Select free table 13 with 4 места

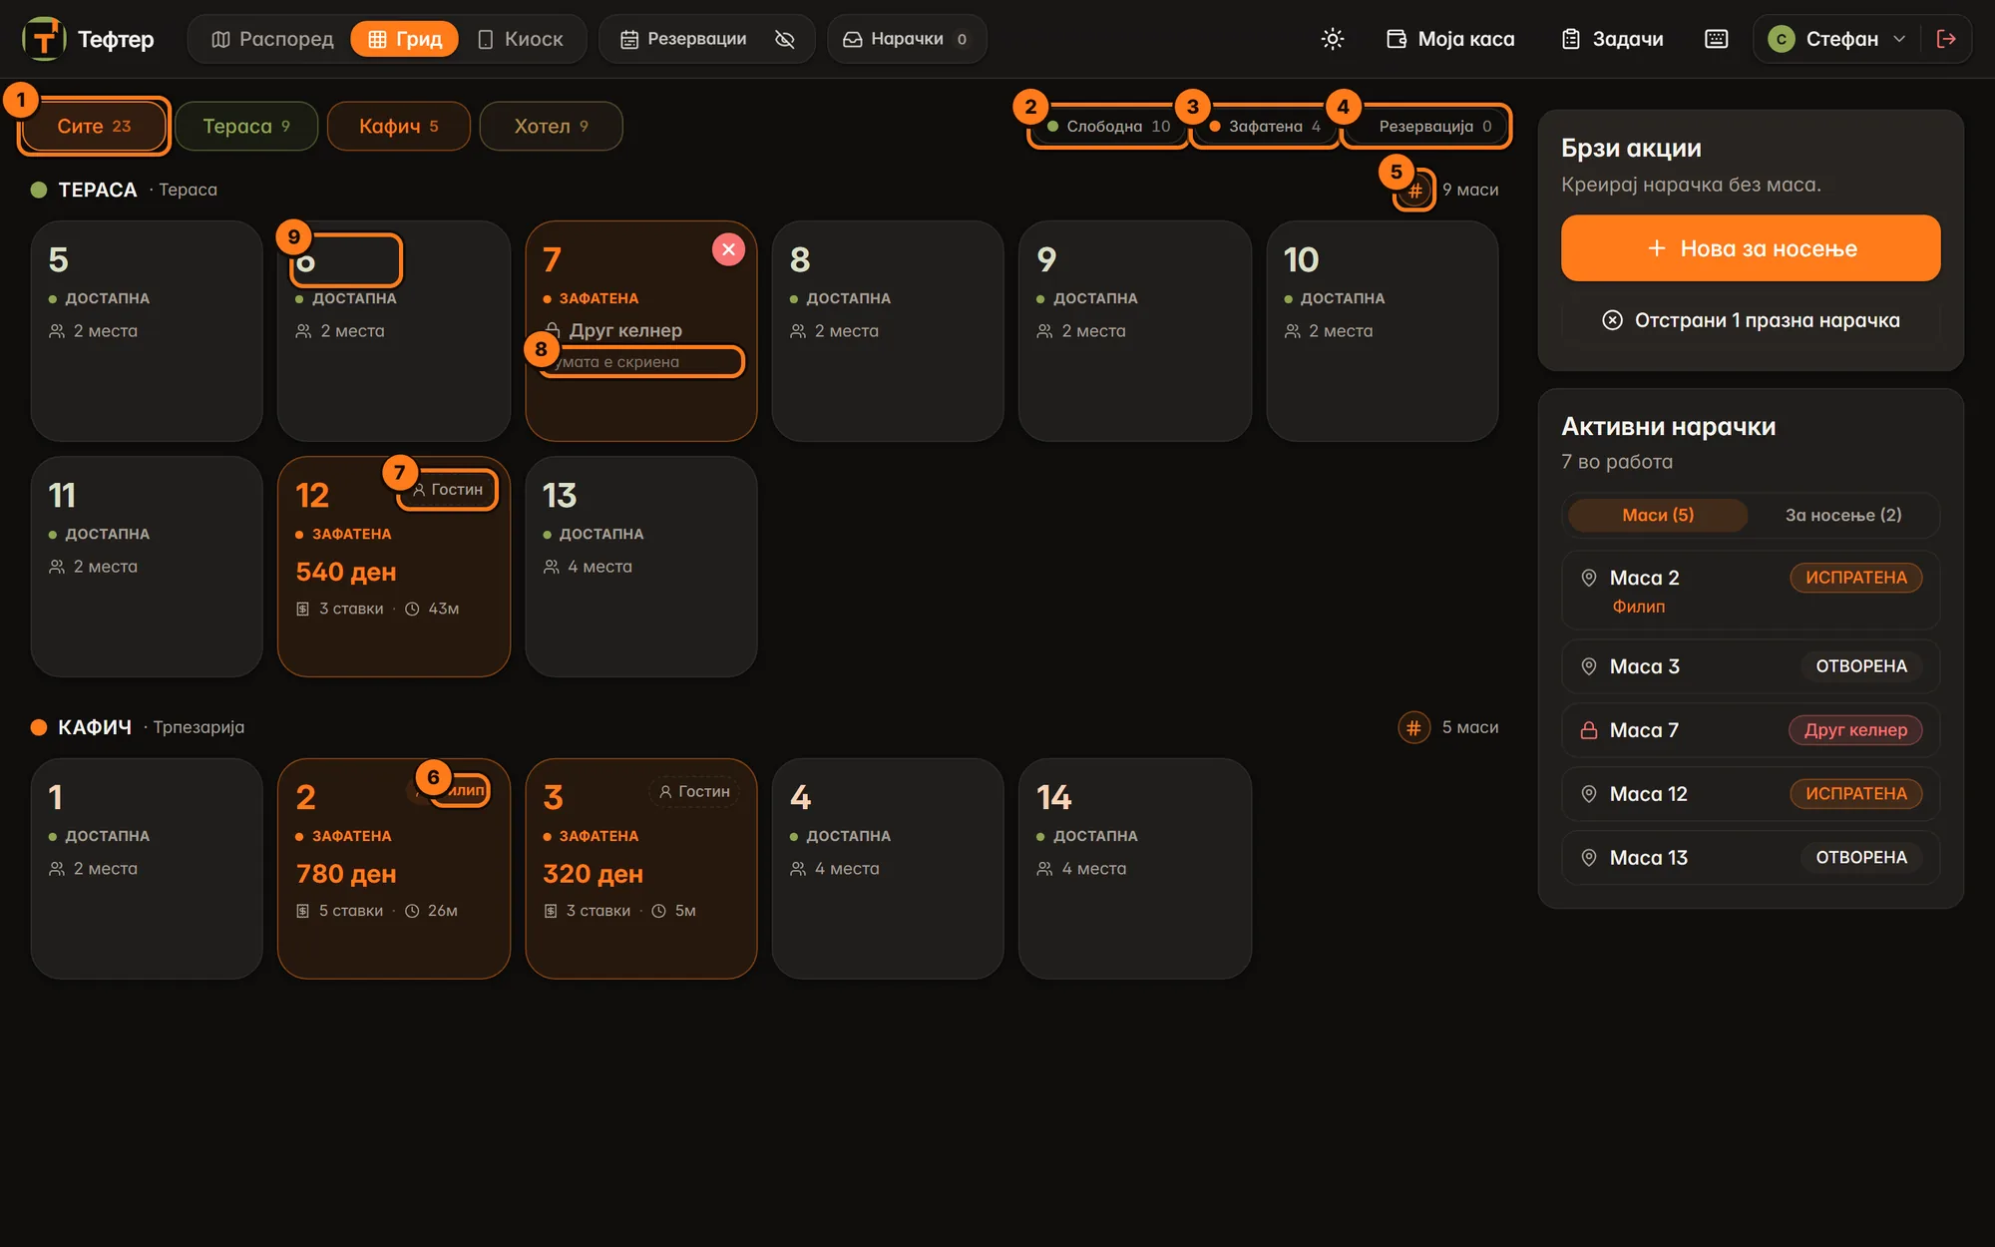[x=640, y=567]
